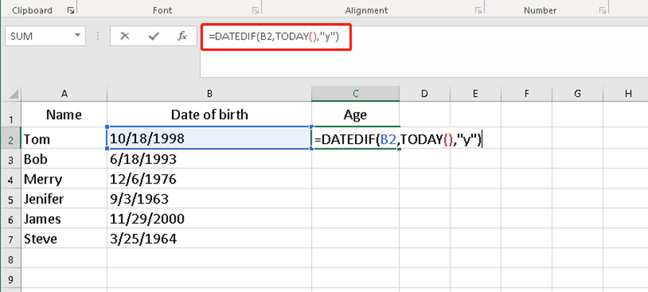
Task: Click the DATEDIF formula in cell C2
Action: coord(398,140)
